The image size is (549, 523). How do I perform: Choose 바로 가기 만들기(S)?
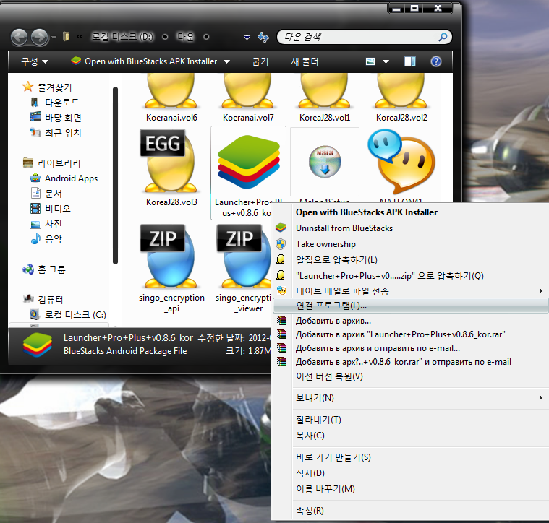pyautogui.click(x=409, y=457)
